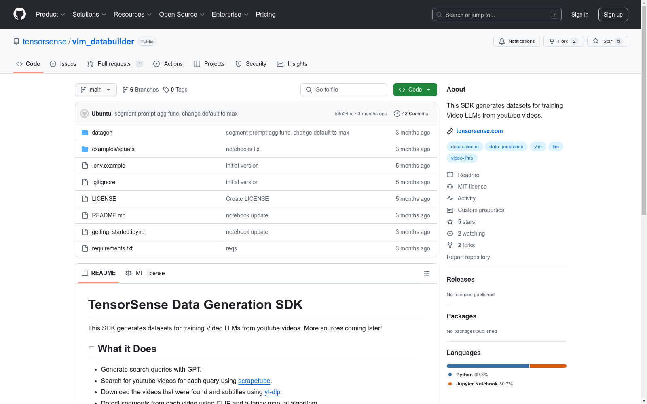Open the tensorsense owner link
The width and height of the screenshot is (647, 404).
coord(44,42)
